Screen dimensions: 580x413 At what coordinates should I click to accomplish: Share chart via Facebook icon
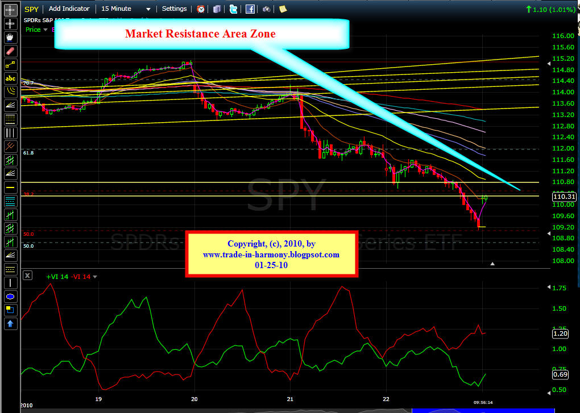click(x=250, y=9)
